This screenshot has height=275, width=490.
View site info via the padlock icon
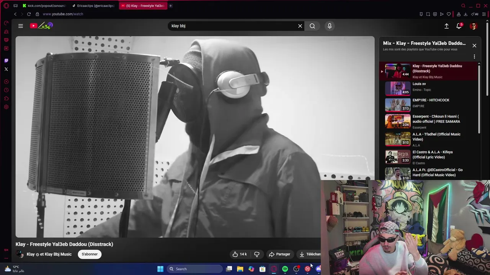point(37,14)
